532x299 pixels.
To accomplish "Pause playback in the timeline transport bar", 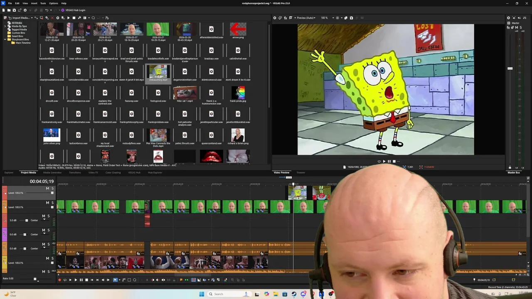I will pyautogui.click(x=81, y=280).
